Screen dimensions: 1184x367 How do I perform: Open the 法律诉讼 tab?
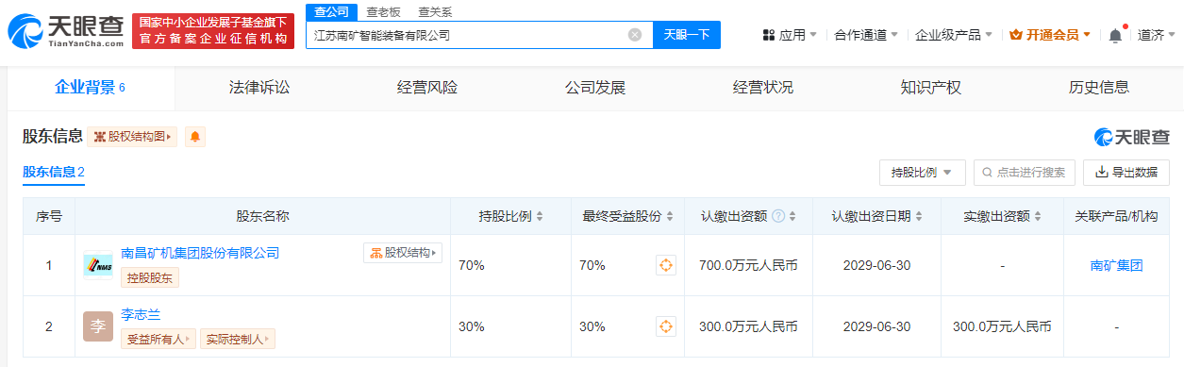coord(259,88)
